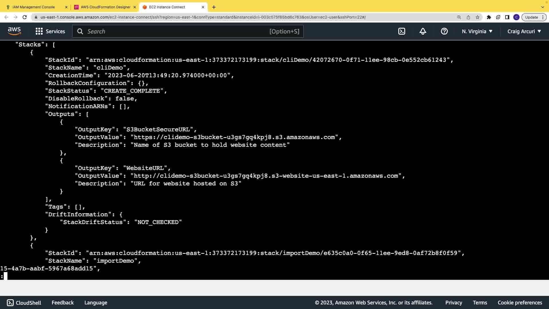Viewport: 549px width, 309px height.
Task: Open the AWS help question mark menu
Action: pyautogui.click(x=444, y=31)
